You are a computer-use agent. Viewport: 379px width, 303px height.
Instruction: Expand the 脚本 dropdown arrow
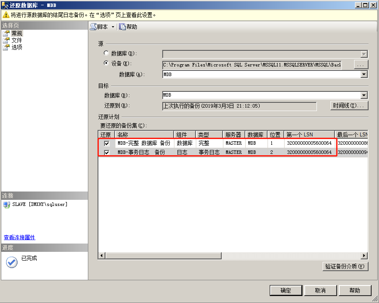113,27
